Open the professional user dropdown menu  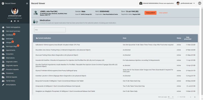click(186, 3)
